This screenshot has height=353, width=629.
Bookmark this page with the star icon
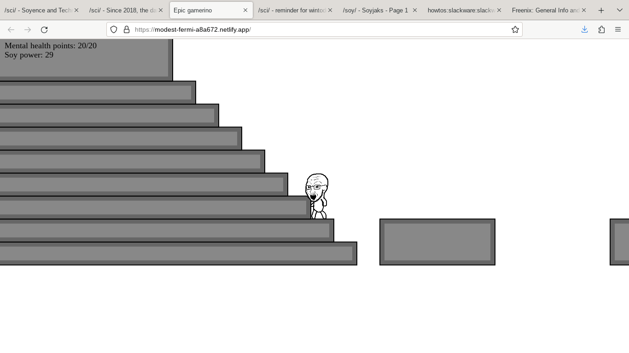click(515, 29)
